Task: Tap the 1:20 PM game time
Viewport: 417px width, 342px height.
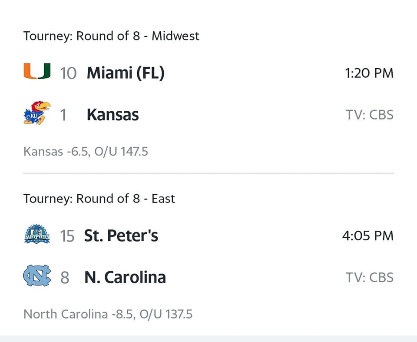Action: pos(369,73)
